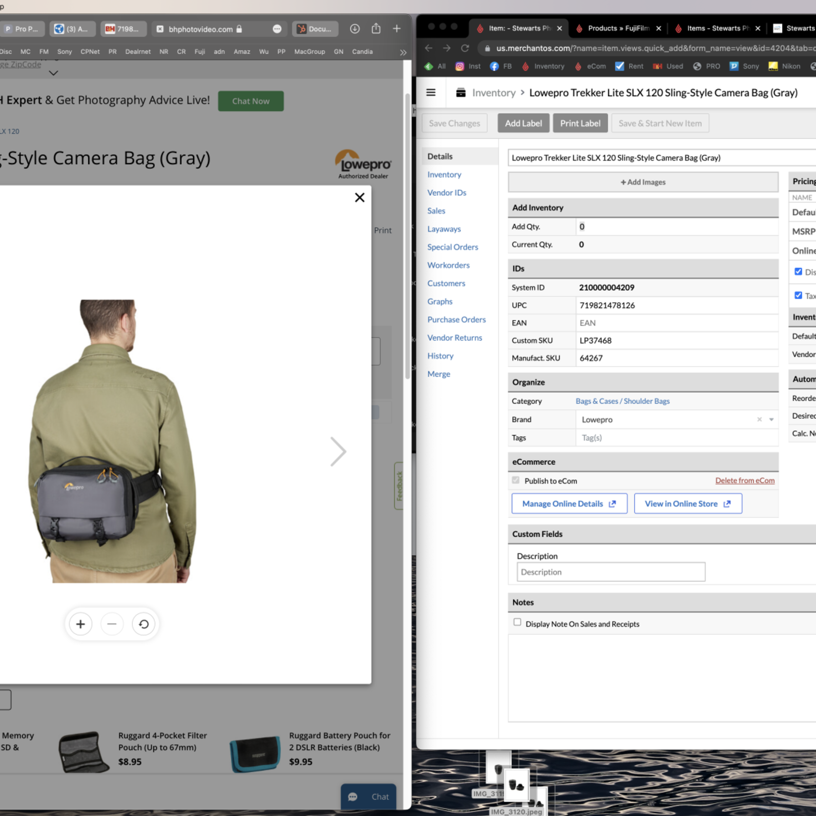The height and width of the screenshot is (816, 816).
Task: Toggle the Publish to eCom checkbox
Action: 516,480
